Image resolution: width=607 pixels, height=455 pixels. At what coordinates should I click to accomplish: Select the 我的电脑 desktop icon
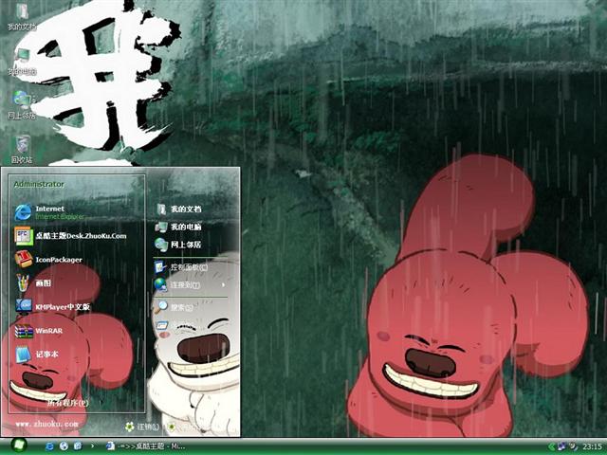22,62
